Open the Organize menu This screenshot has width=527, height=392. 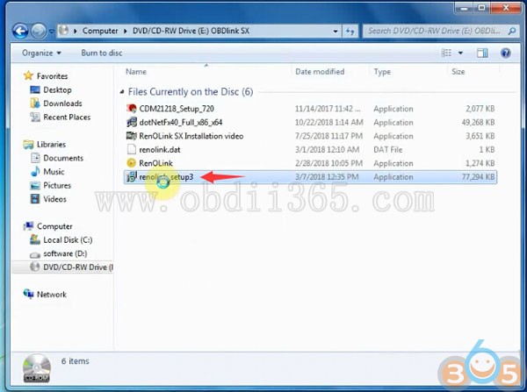tap(41, 53)
